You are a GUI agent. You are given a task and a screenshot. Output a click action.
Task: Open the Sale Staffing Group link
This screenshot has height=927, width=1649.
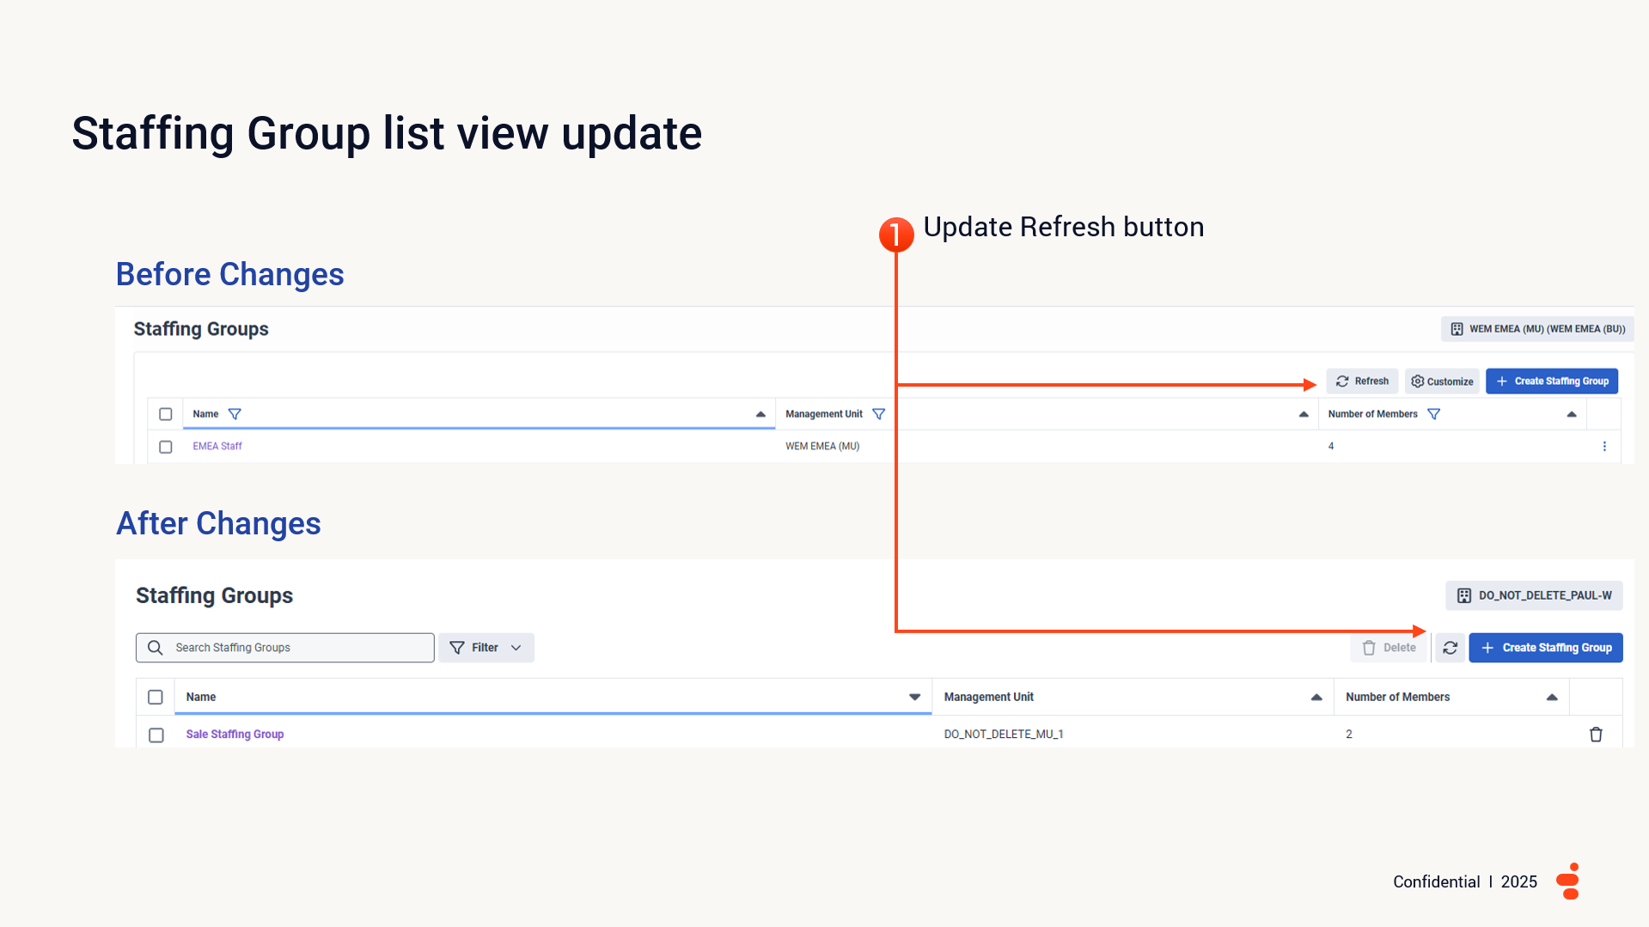[x=235, y=735]
